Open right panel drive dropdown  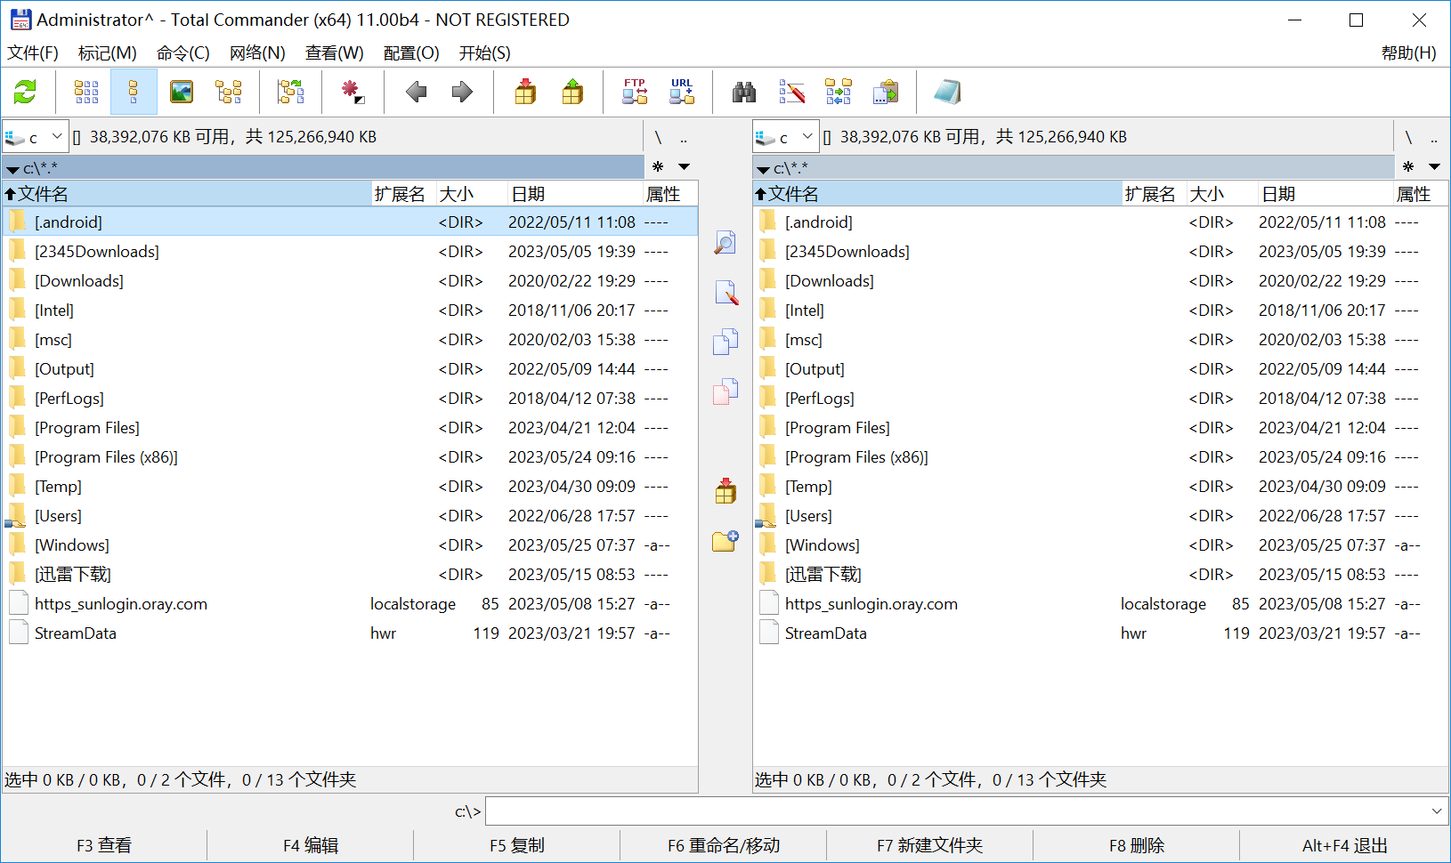786,137
